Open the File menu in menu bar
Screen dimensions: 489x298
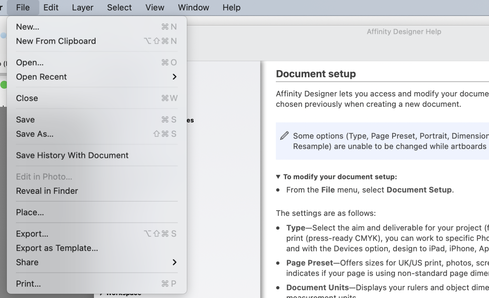pos(23,7)
